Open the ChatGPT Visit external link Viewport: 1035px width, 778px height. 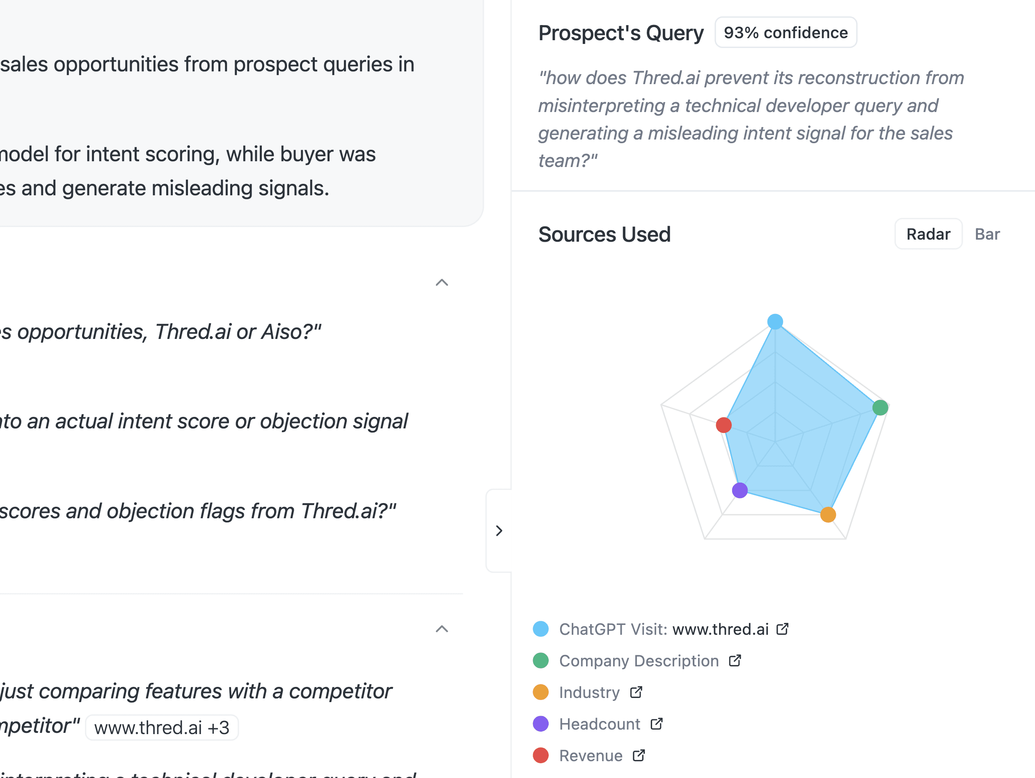[x=783, y=629]
